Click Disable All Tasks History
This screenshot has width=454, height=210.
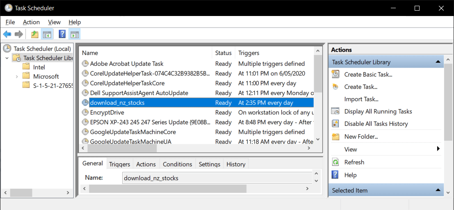click(376, 124)
